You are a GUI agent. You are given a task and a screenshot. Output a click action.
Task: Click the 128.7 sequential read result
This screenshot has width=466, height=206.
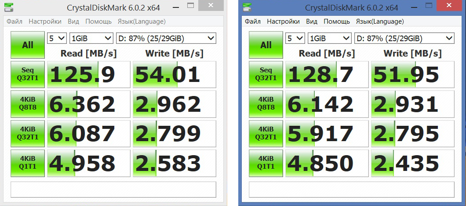click(x=327, y=75)
